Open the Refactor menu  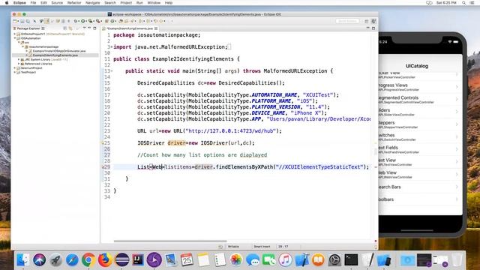pos(74,3)
